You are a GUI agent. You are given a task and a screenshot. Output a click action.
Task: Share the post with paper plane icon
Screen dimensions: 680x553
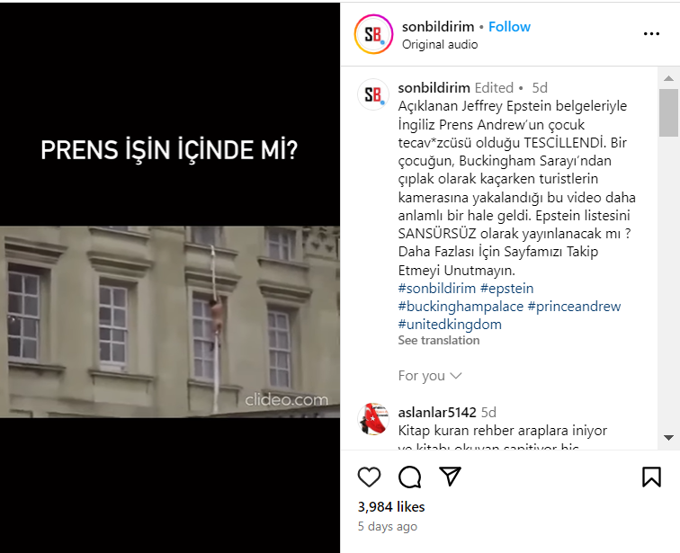450,477
